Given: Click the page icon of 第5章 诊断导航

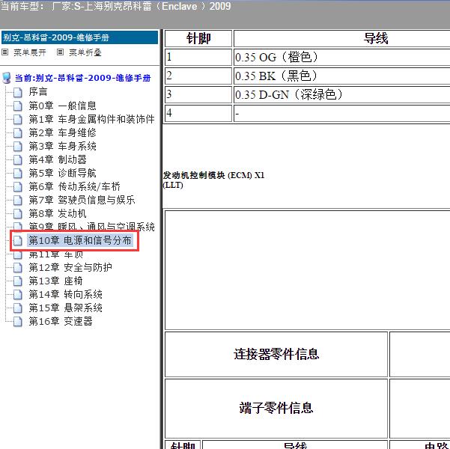Looking at the screenshot, I should (x=18, y=174).
